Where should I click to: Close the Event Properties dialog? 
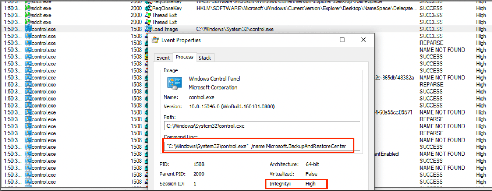click(x=363, y=40)
